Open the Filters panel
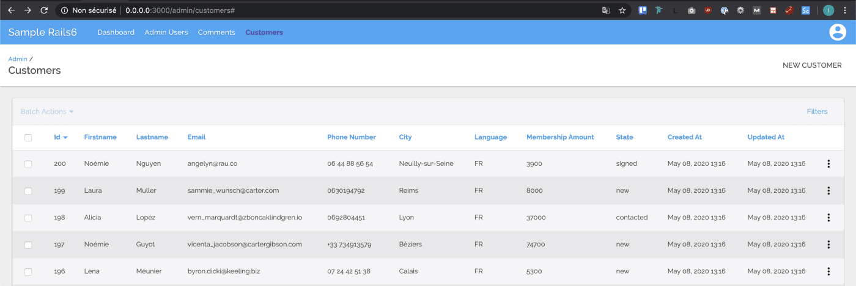This screenshot has height=286, width=856. pyautogui.click(x=817, y=112)
